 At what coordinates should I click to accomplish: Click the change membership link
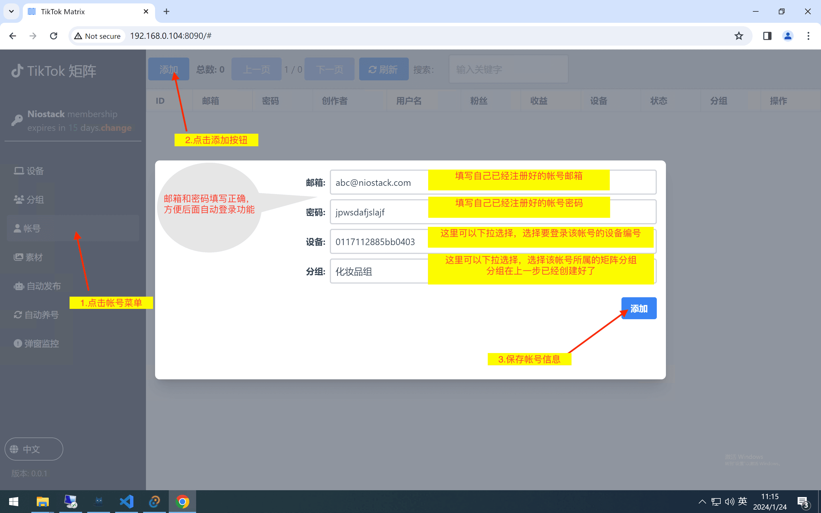[x=116, y=128]
